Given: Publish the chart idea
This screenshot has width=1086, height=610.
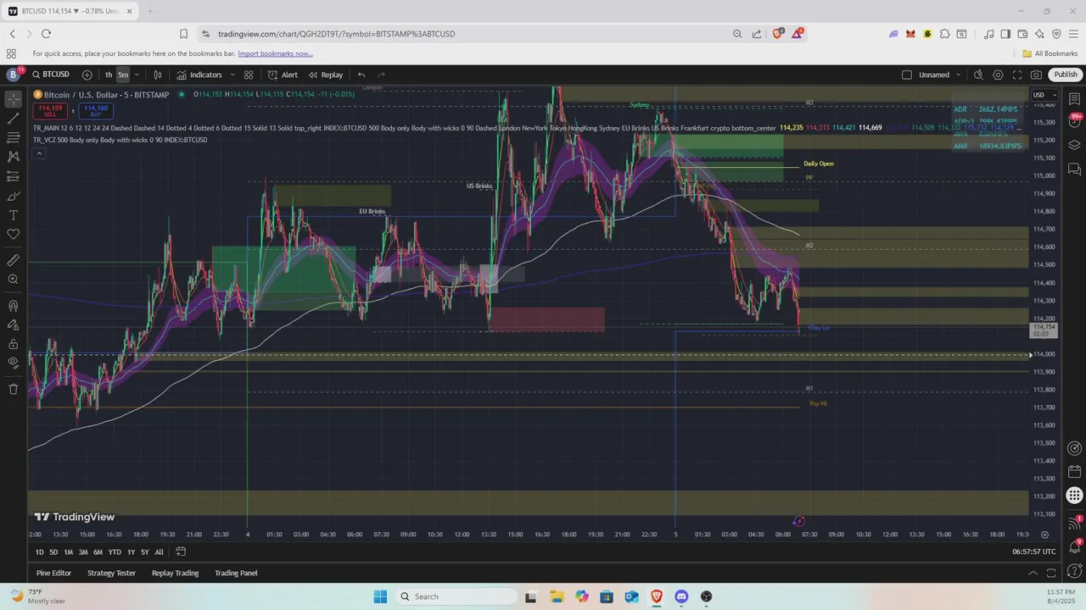Looking at the screenshot, I should coord(1066,75).
